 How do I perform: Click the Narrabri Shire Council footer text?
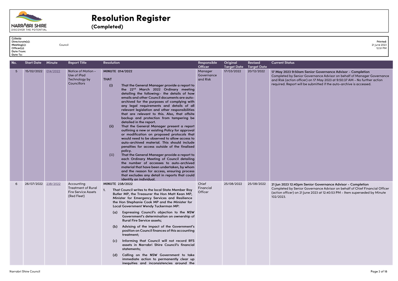click(25, 271)
